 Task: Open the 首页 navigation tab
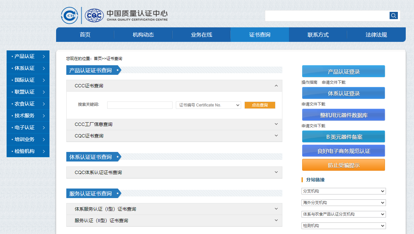click(x=85, y=35)
